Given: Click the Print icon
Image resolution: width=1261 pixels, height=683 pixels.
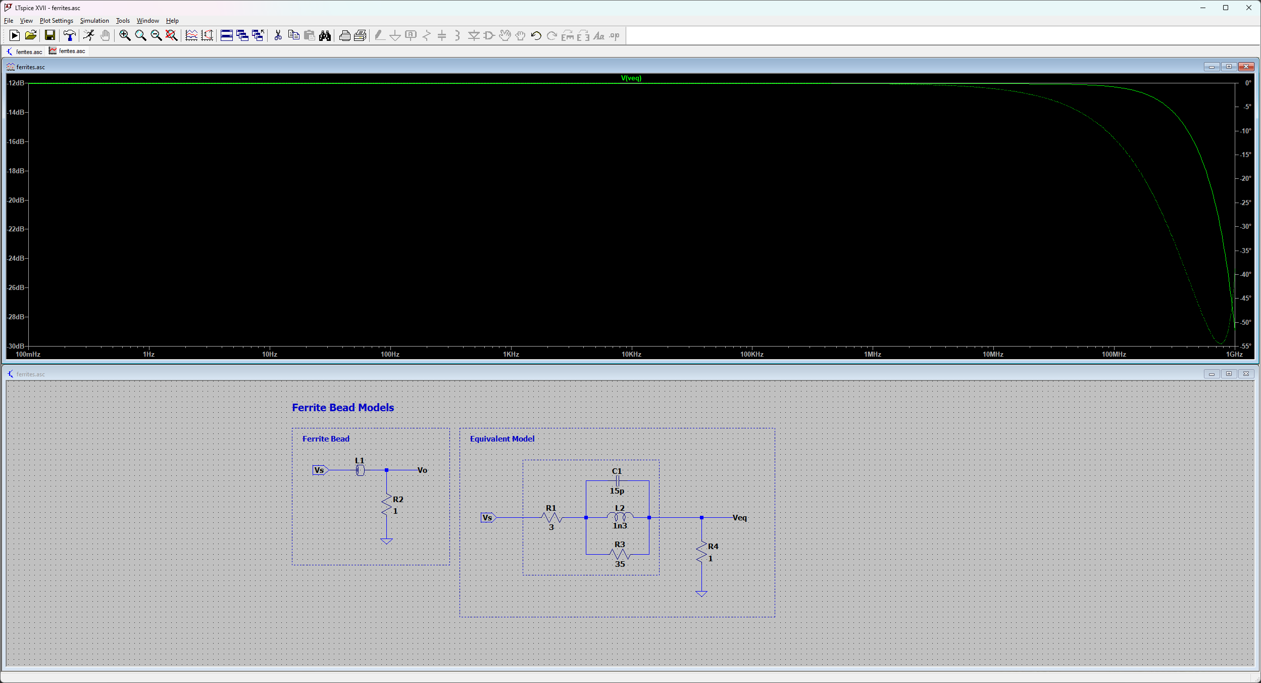Looking at the screenshot, I should [x=361, y=35].
